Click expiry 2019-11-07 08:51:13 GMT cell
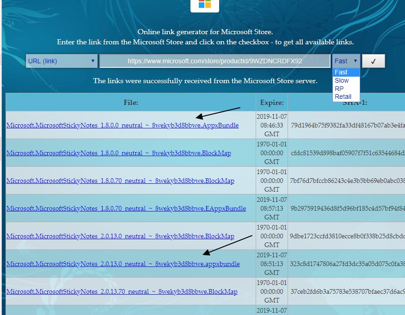This screenshot has width=405, height=315. click(272, 264)
